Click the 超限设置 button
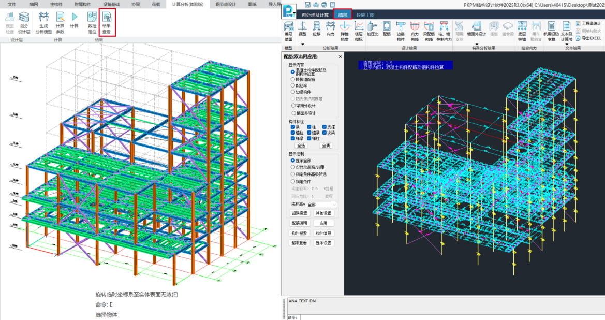Screen dimensions: 605x320 [300, 213]
